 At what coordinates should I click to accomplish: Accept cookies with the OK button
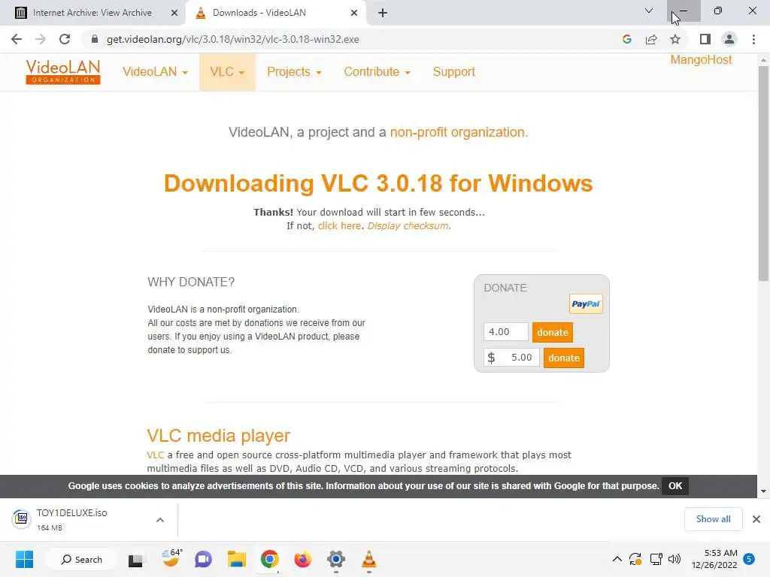point(675,486)
